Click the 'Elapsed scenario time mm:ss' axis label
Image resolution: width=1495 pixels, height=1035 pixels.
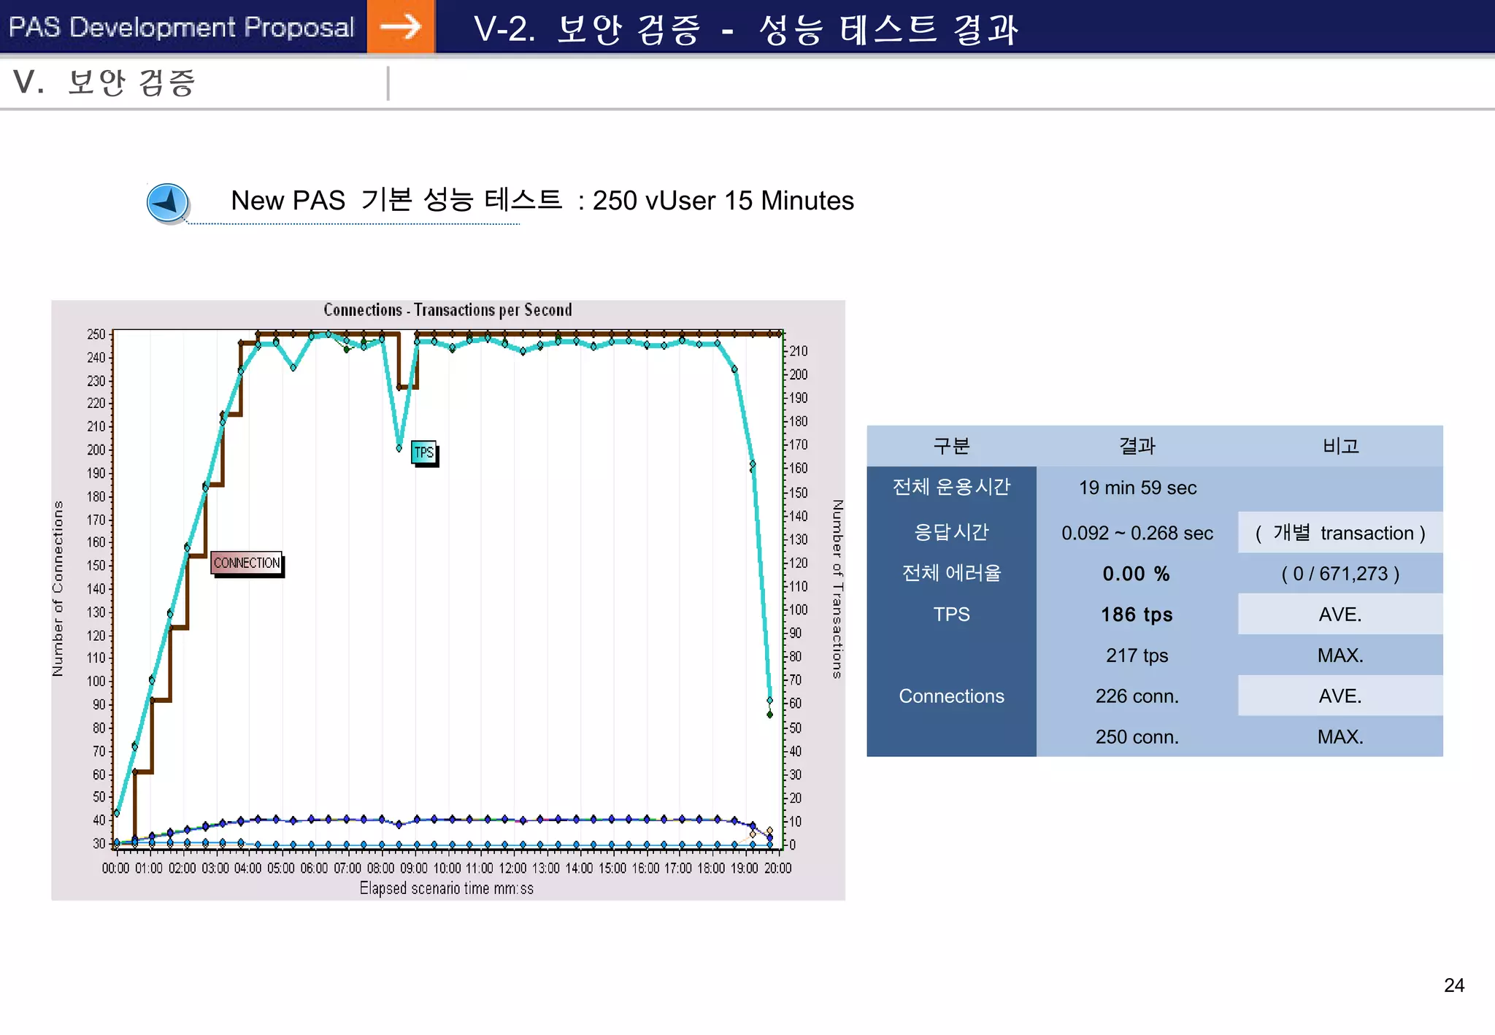446,888
